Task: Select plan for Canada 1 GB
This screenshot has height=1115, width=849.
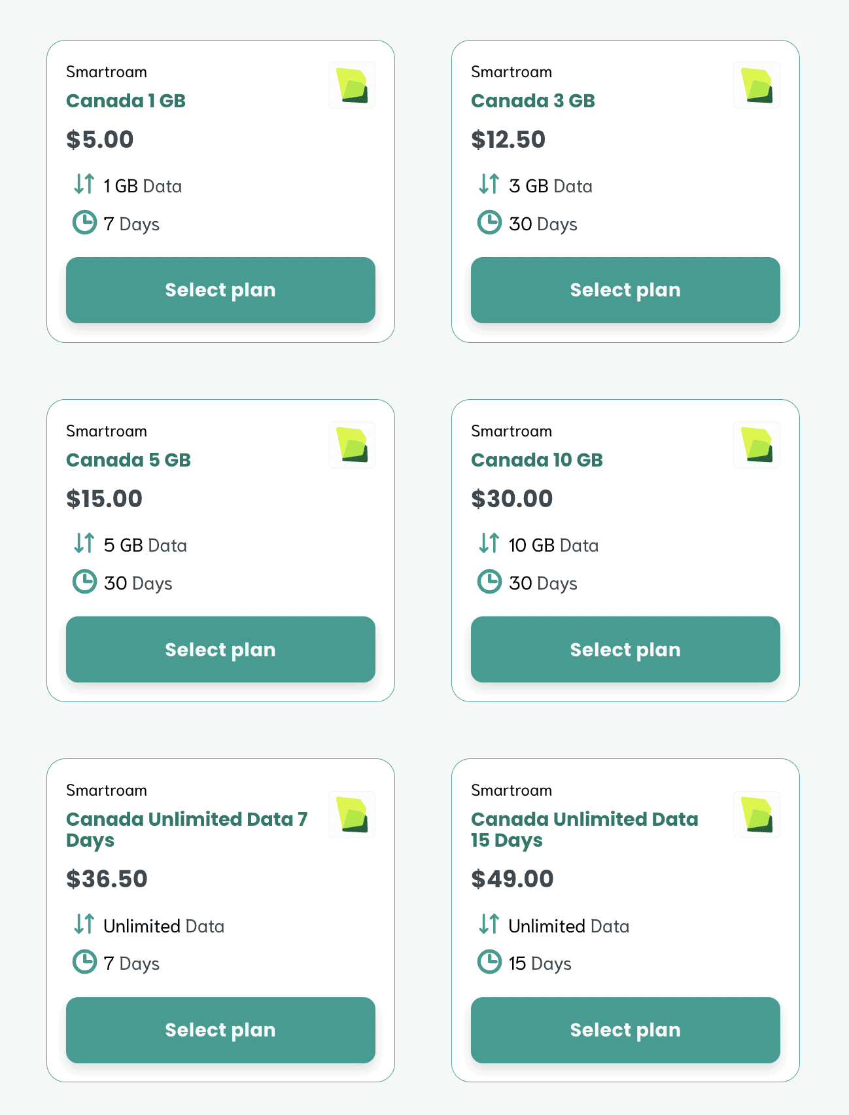Action: [220, 290]
